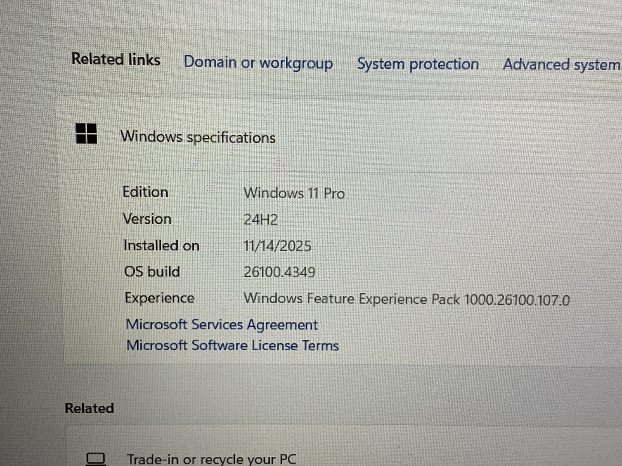Open the Domain or workgroup link
Screen dimensions: 622x466
(258, 63)
